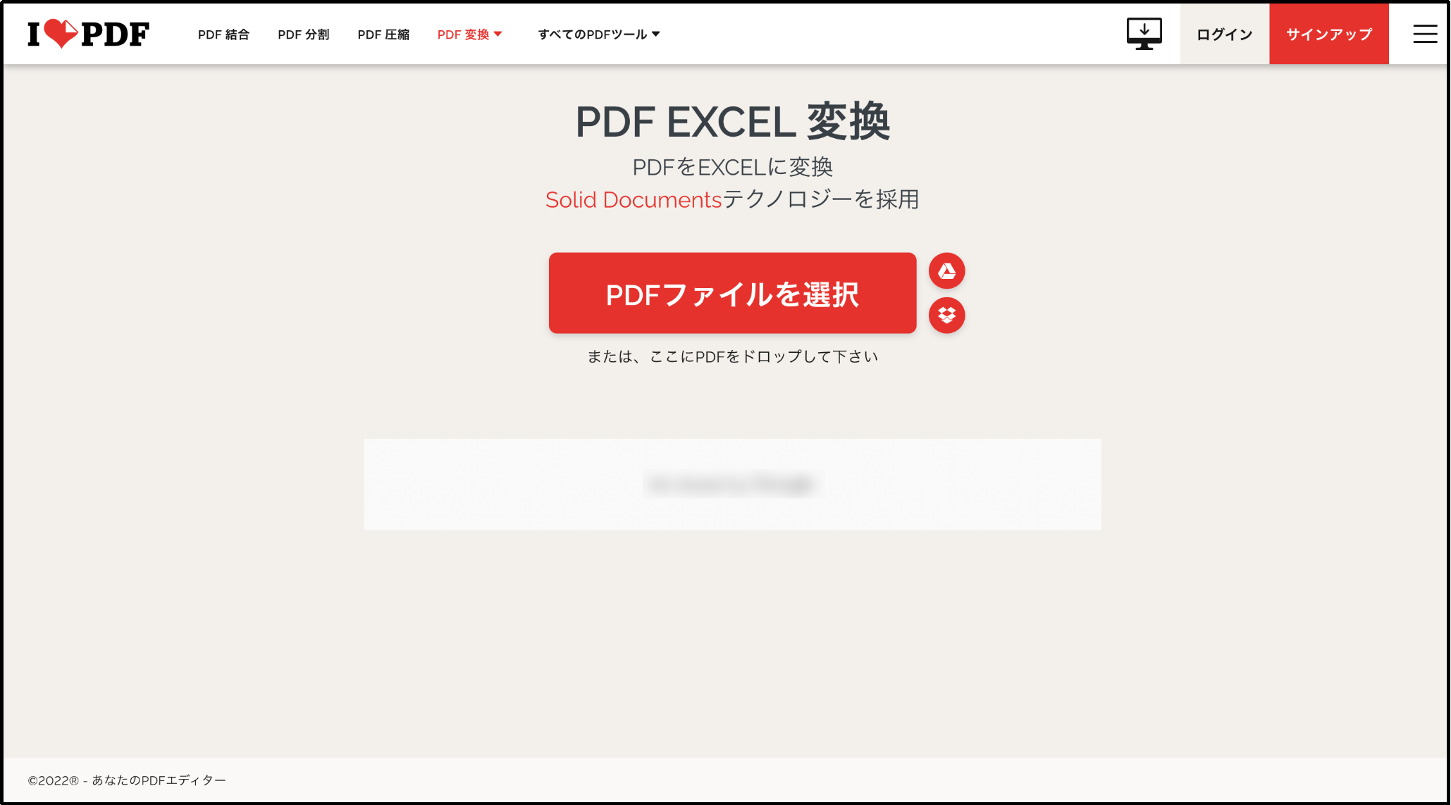Click the PDF text in the logo

point(115,34)
